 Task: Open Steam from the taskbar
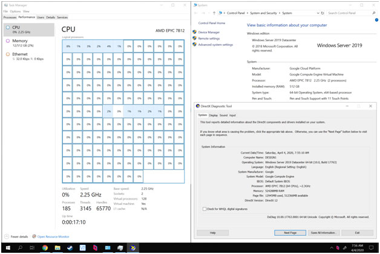[x=70, y=248]
